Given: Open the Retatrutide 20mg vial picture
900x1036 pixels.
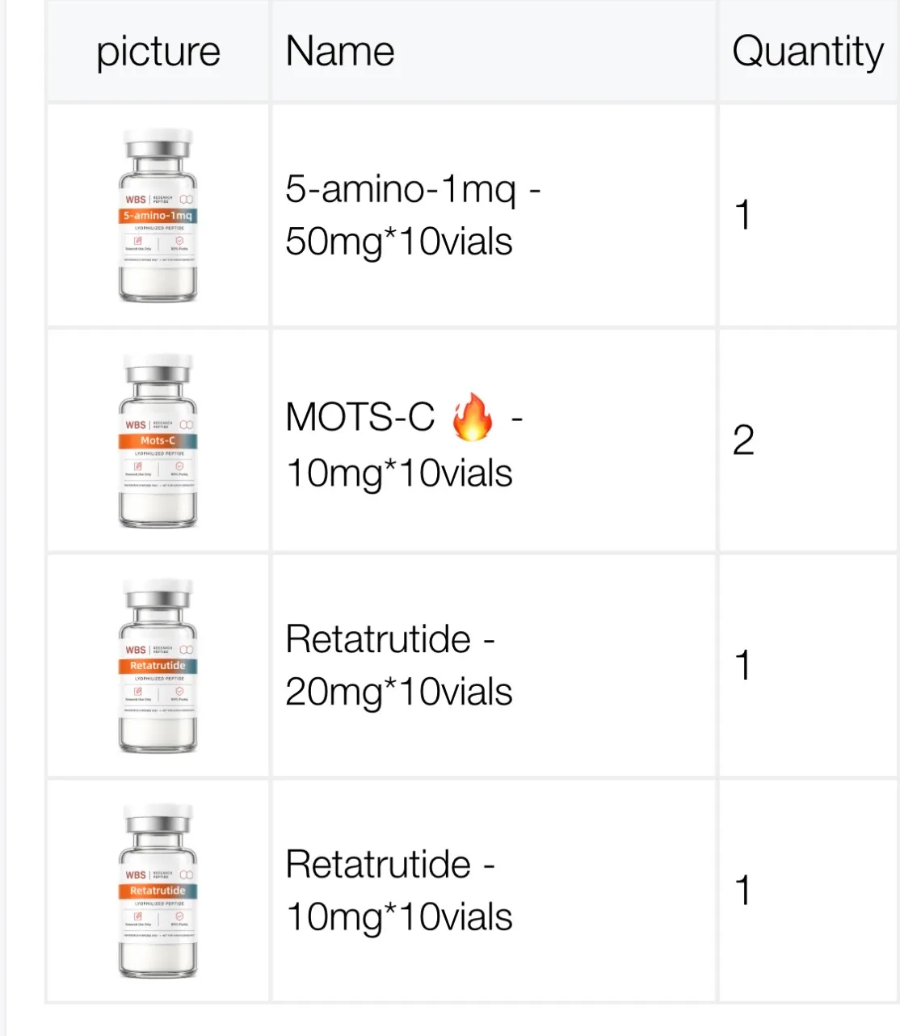Looking at the screenshot, I should 158,666.
